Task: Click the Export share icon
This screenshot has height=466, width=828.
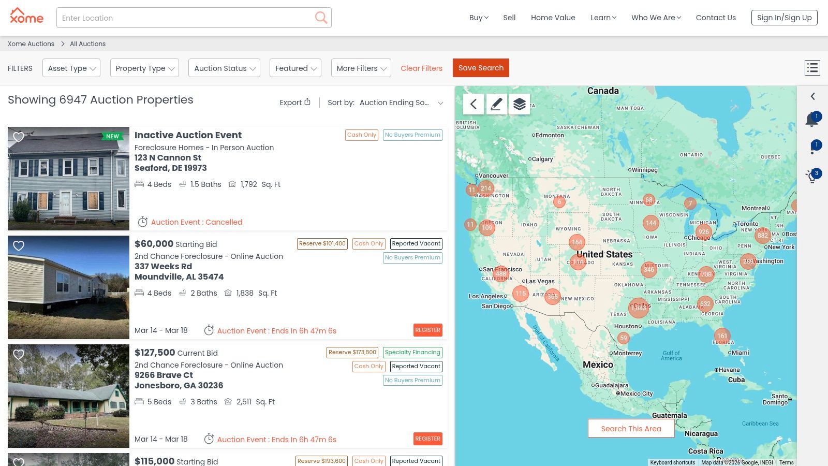Action: [307, 102]
